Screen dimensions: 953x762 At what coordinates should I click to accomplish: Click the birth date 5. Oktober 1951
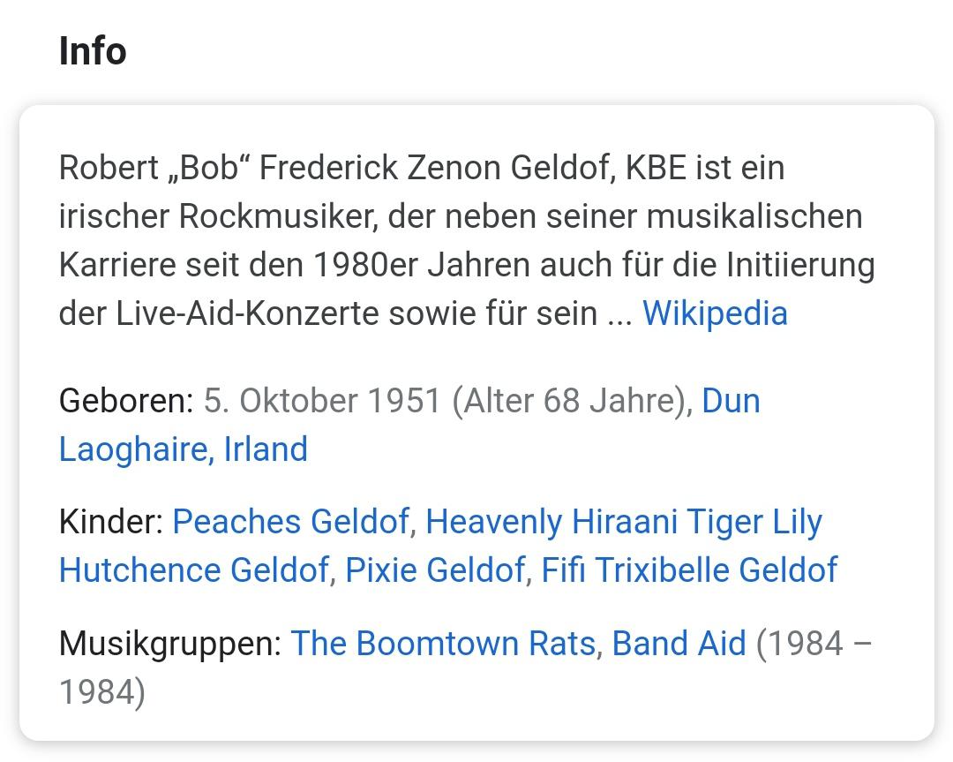pyautogui.click(x=321, y=402)
